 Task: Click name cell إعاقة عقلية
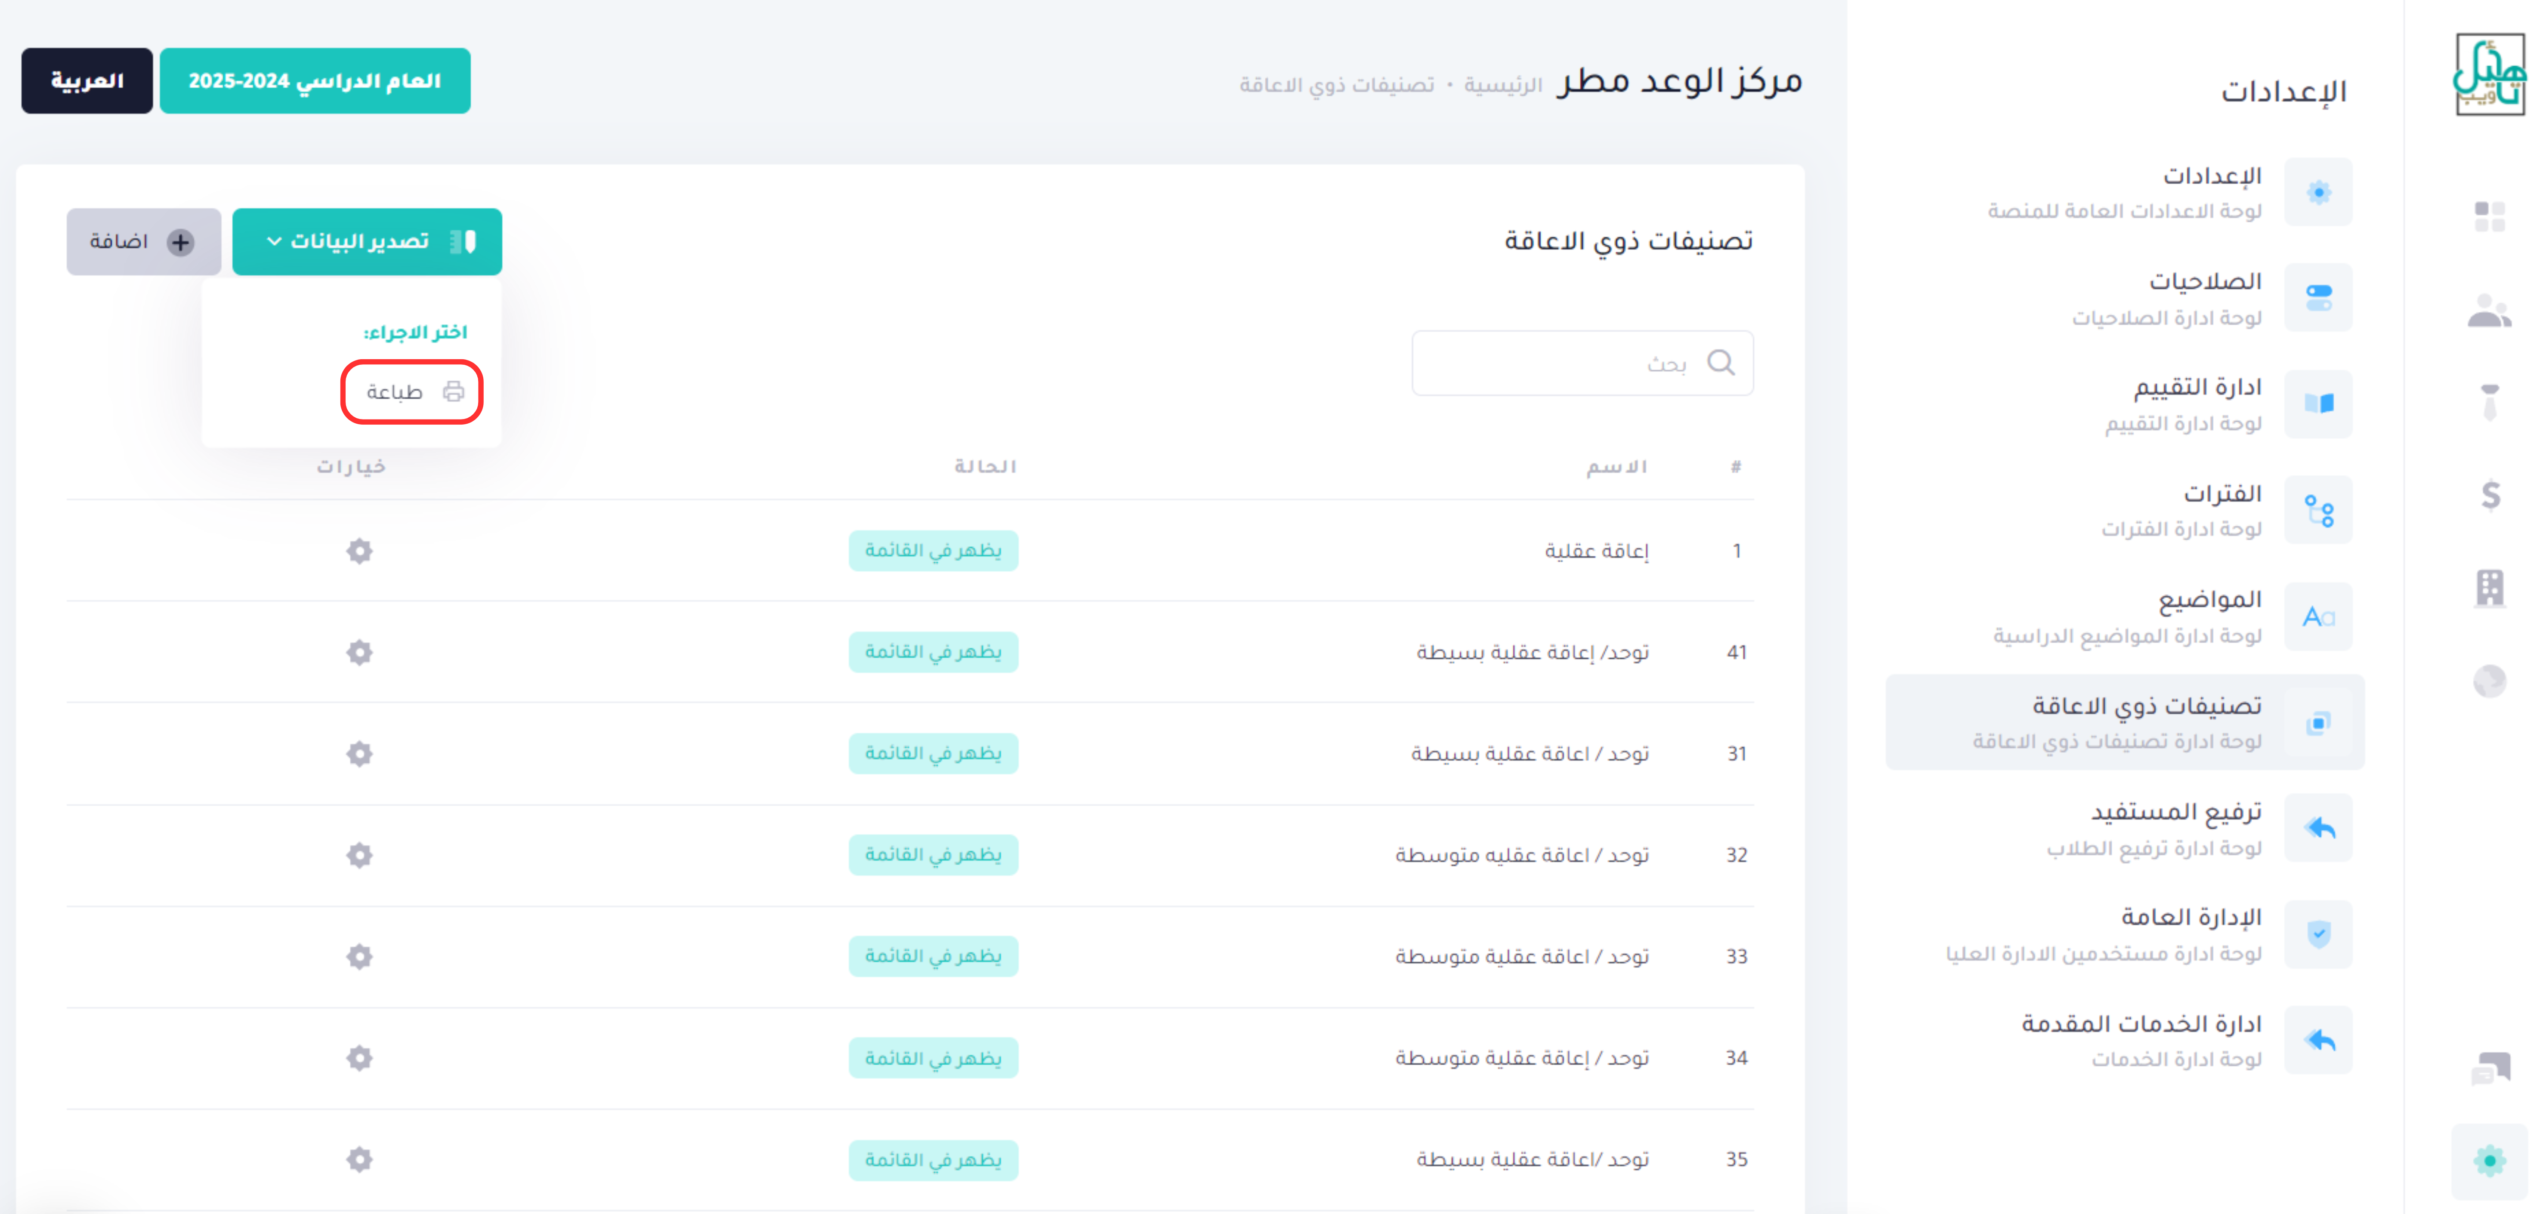pos(1597,550)
